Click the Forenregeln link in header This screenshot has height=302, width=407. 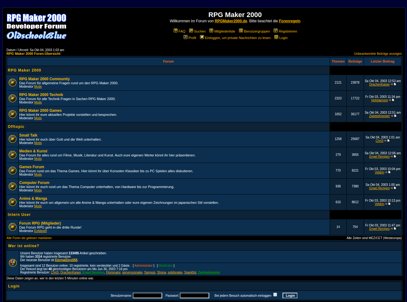[289, 21]
